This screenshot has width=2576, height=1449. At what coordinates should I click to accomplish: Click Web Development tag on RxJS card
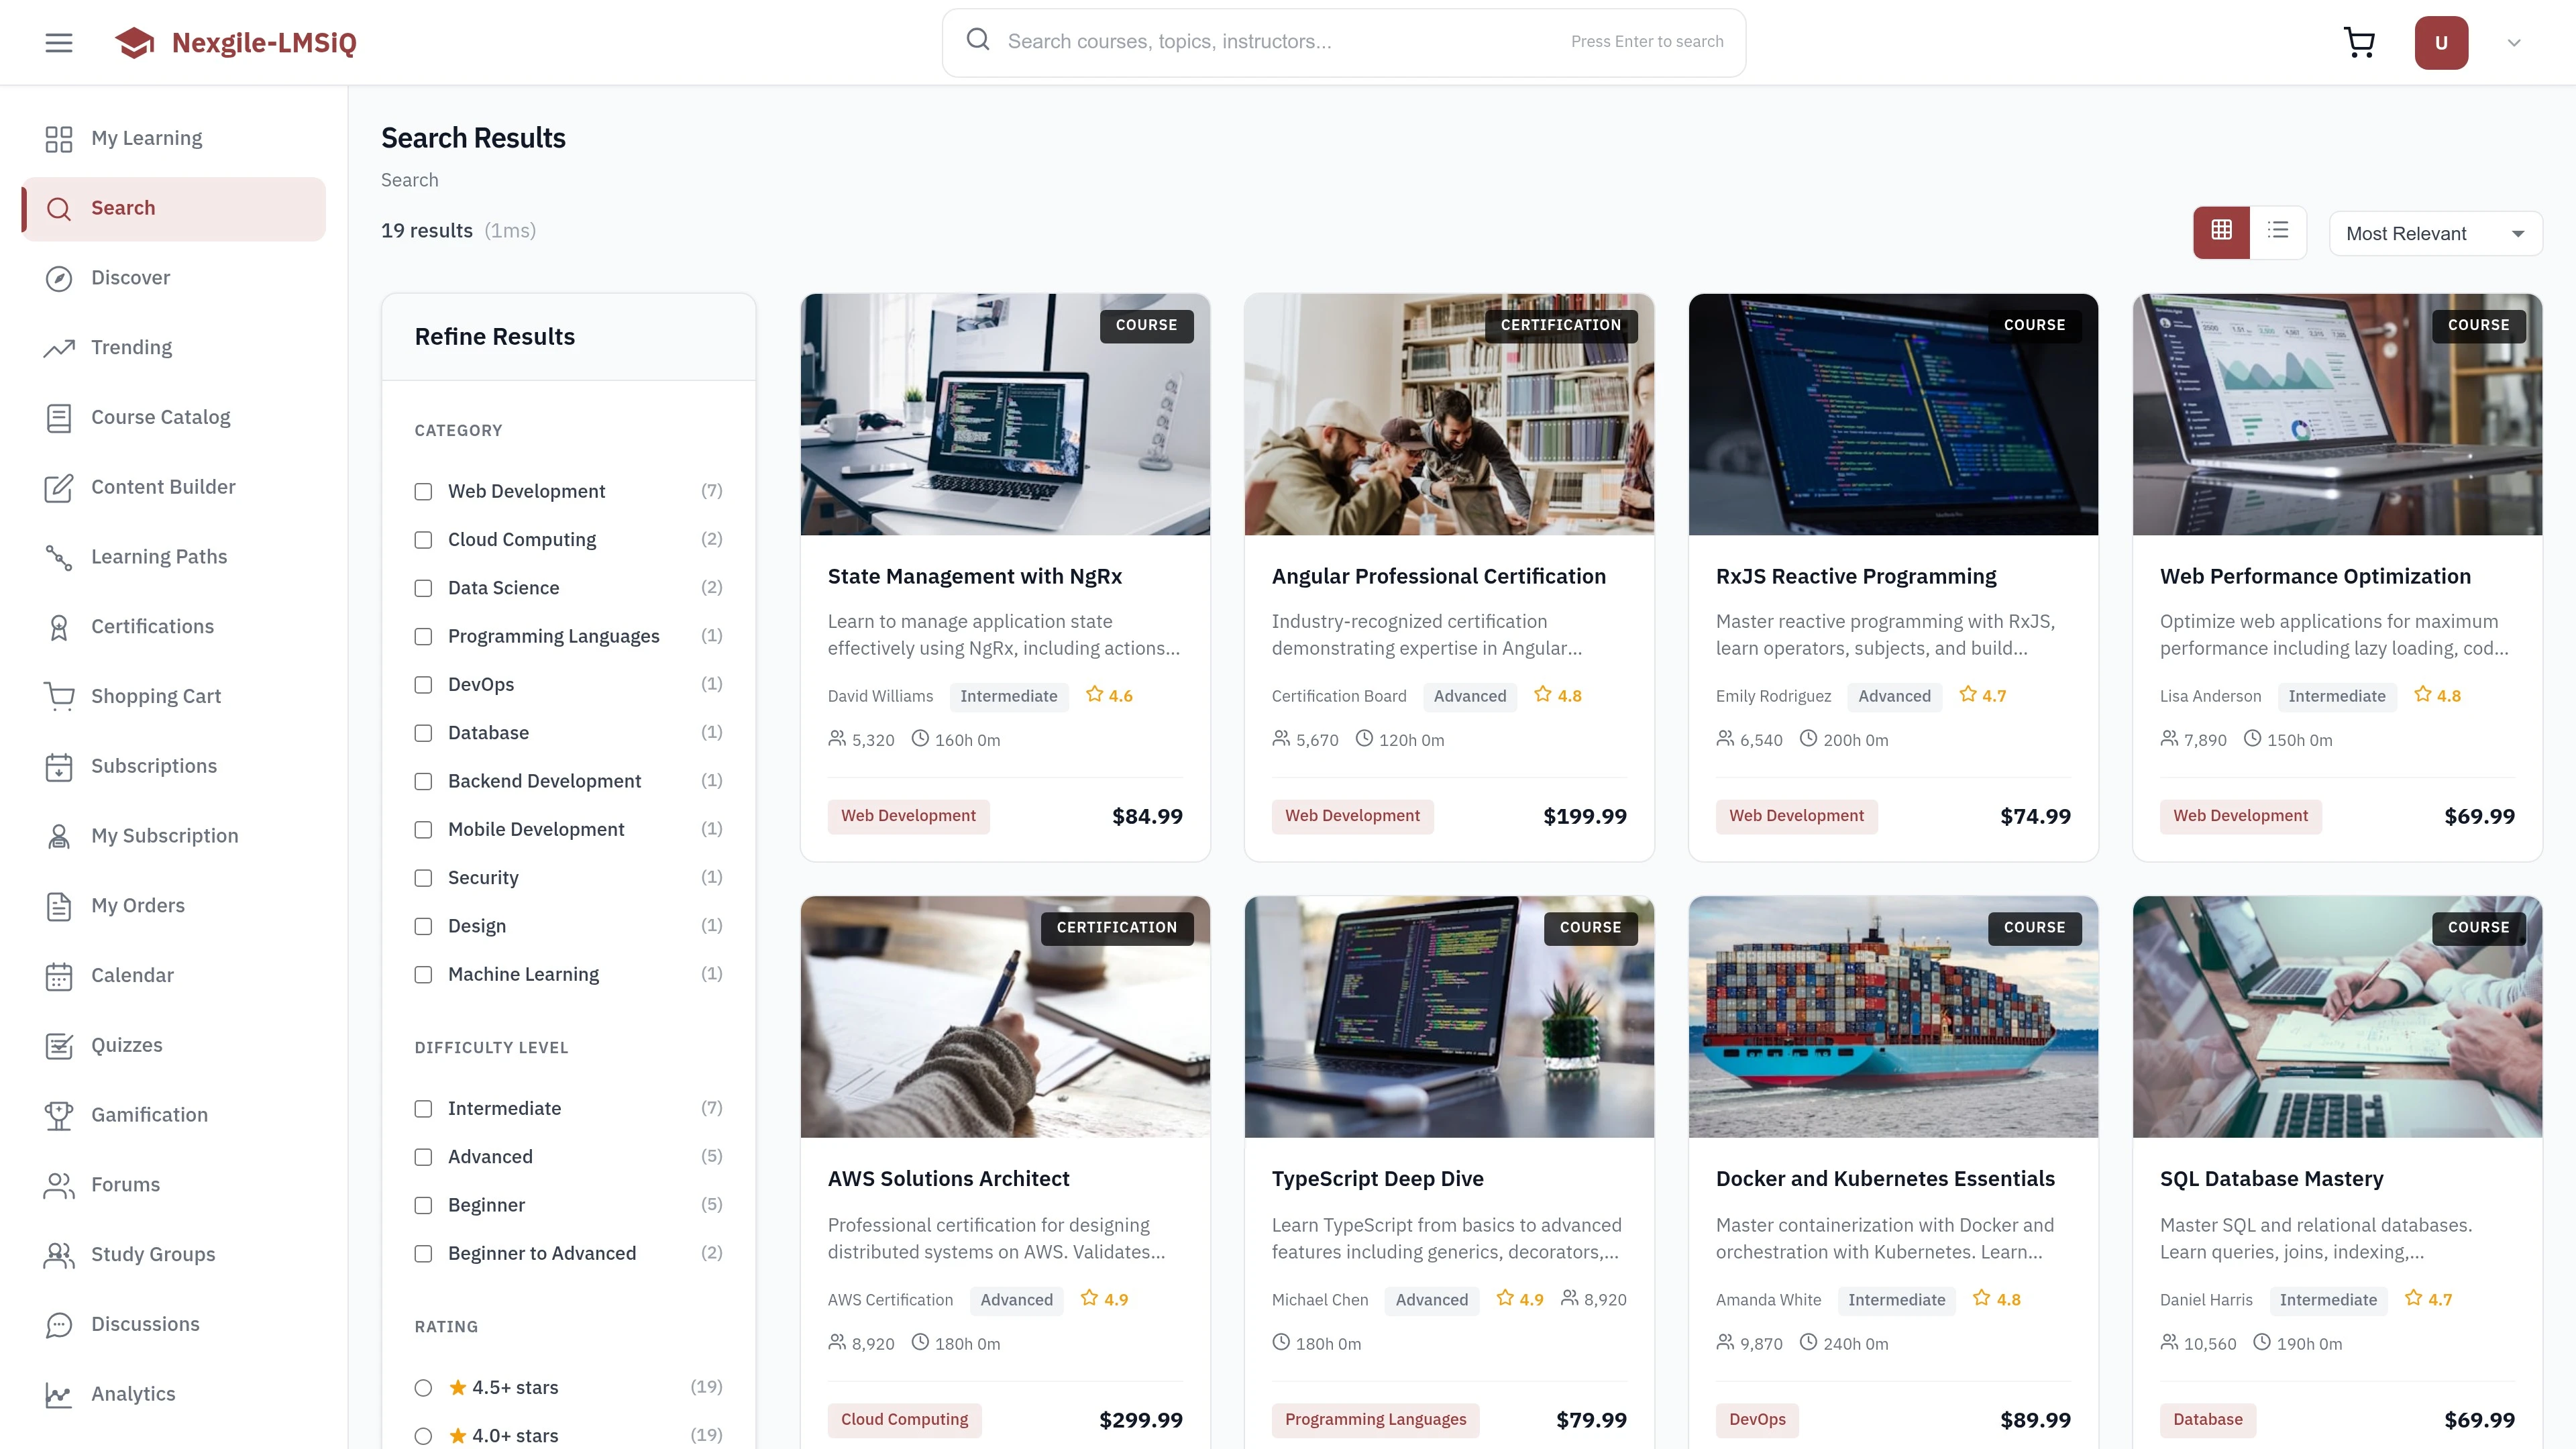pyautogui.click(x=1796, y=816)
